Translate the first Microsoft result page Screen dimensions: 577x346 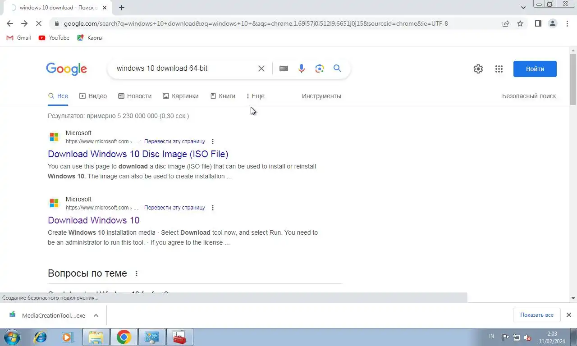point(174,141)
